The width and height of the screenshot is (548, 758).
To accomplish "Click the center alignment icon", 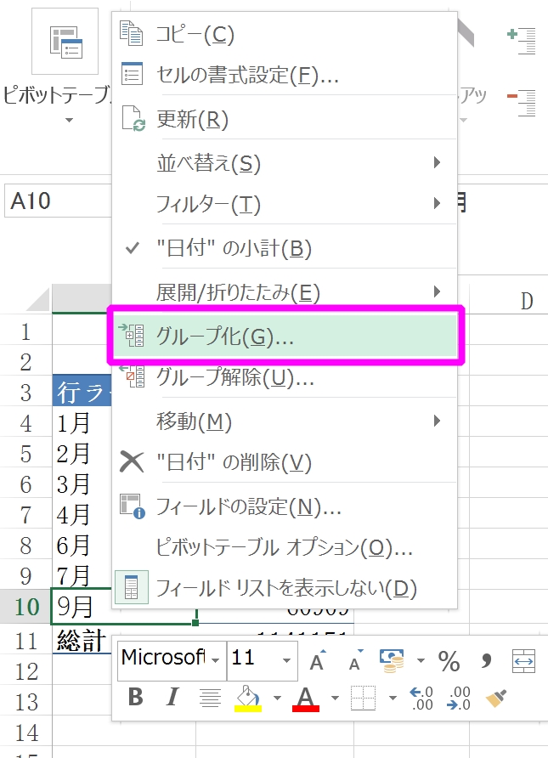I will [209, 698].
